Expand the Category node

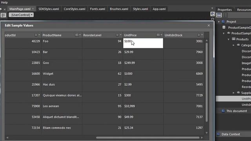click(234, 45)
